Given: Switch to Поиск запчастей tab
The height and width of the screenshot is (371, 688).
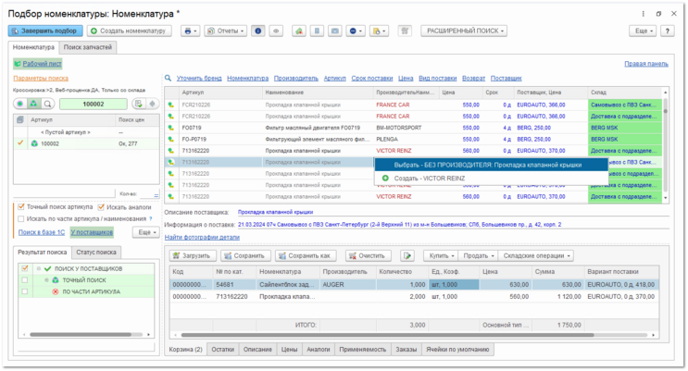Looking at the screenshot, I should pos(88,47).
